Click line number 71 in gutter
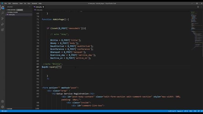Viewport: 203px width, 114px height. tap(38, 19)
